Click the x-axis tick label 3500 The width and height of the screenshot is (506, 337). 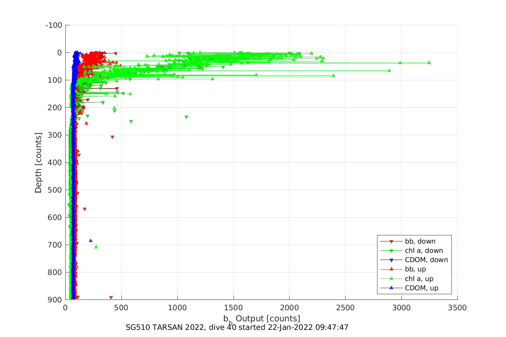[457, 308]
